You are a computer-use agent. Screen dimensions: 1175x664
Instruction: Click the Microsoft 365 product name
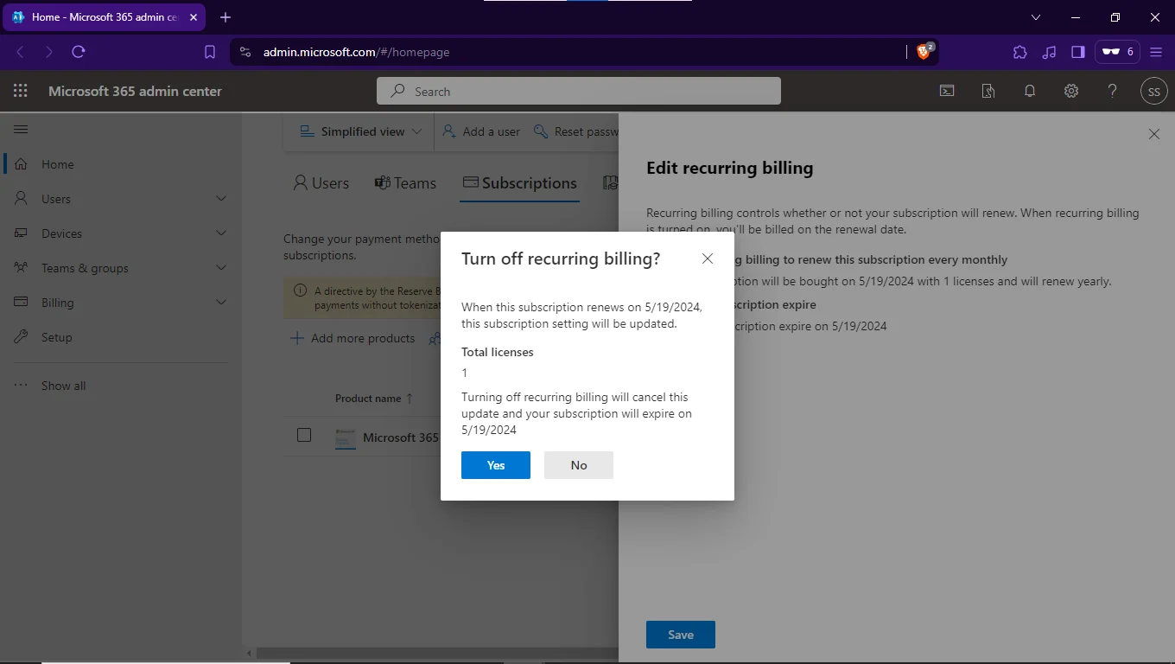tap(401, 437)
